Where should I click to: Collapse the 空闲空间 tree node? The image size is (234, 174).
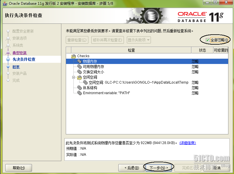(73, 77)
